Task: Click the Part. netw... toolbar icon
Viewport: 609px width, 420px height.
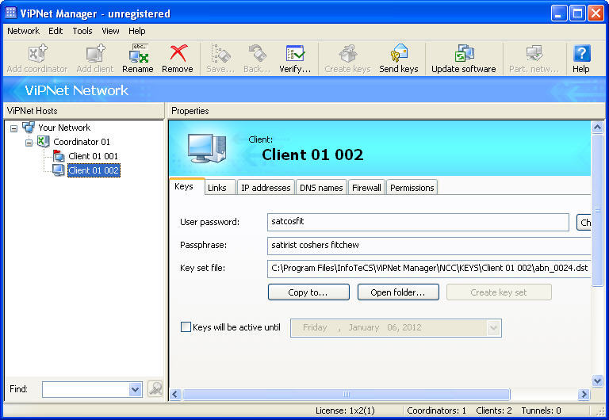Action: point(534,53)
